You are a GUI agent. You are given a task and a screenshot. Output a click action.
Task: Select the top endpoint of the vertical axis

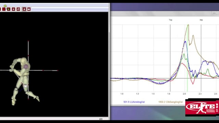(28, 41)
